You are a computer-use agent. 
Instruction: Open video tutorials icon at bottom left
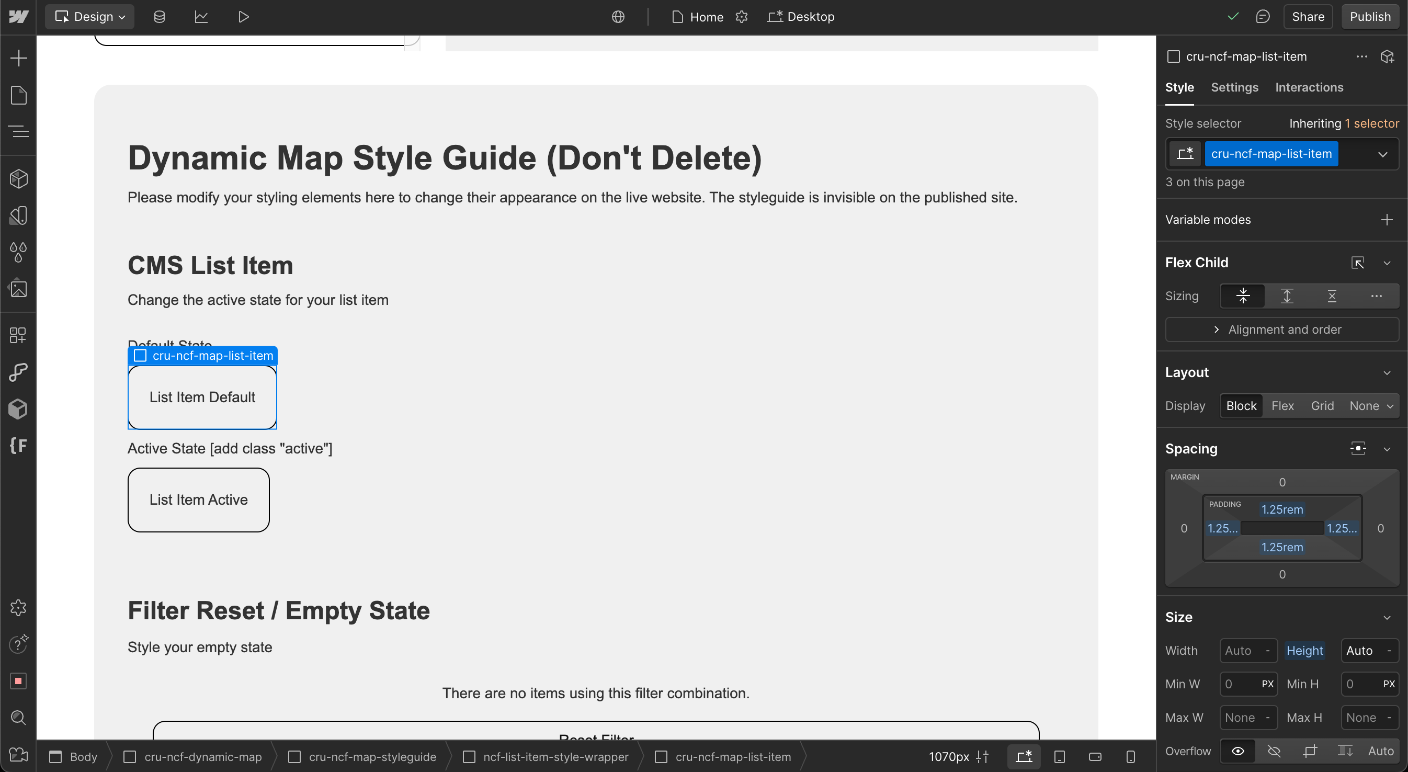19,755
